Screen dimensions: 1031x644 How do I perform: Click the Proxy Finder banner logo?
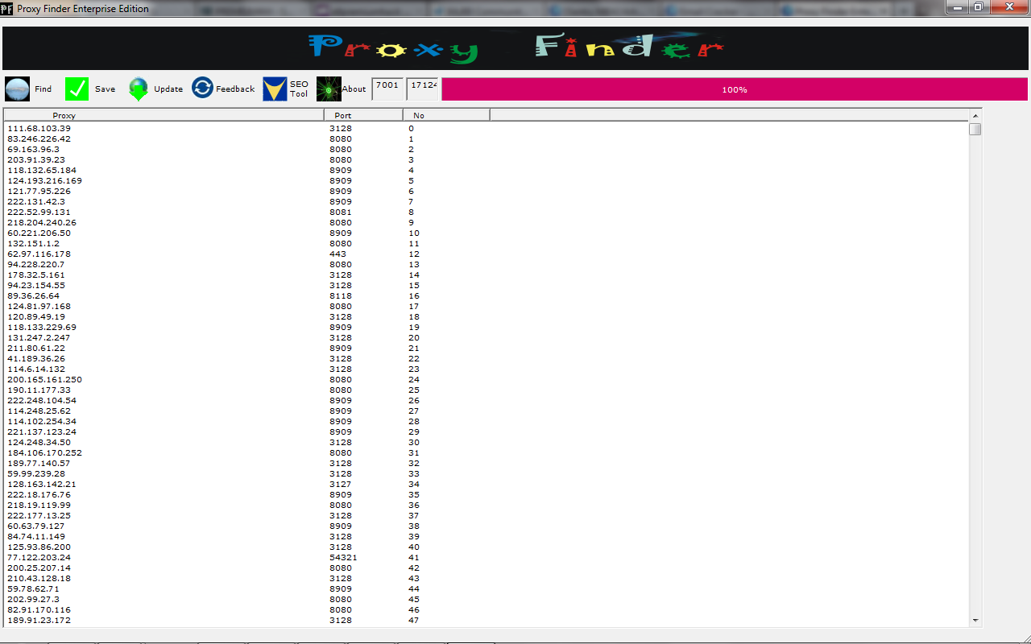[515, 48]
